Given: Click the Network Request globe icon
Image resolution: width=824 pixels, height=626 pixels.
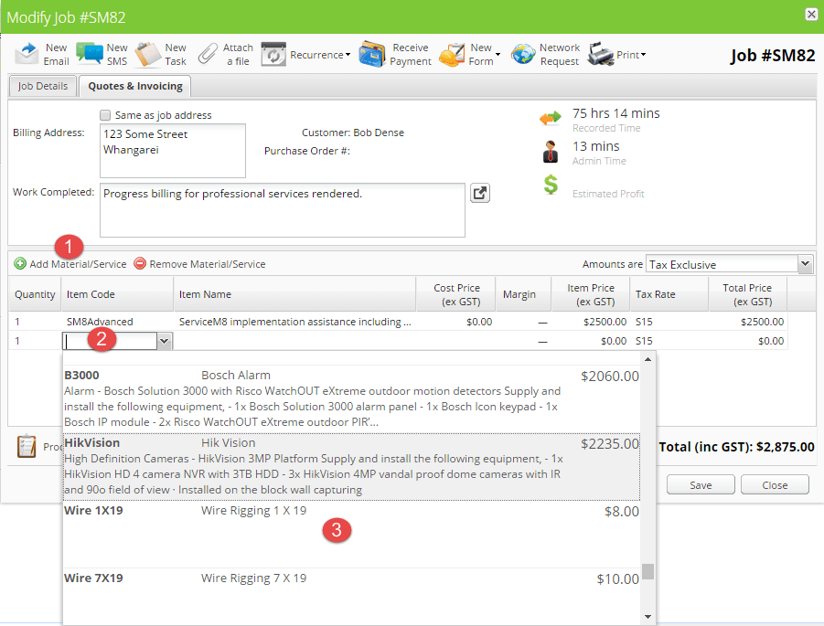Looking at the screenshot, I should coord(523,54).
